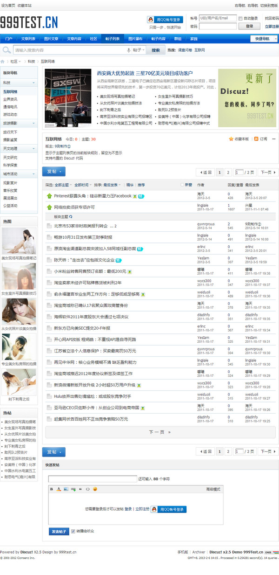Viewport: 279px width, 575px height.
Task: Open the 全部主题 filter dropdown
Action: [x=63, y=185]
